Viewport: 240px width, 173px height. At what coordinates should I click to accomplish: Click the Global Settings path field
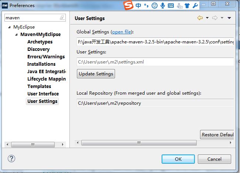155,42
